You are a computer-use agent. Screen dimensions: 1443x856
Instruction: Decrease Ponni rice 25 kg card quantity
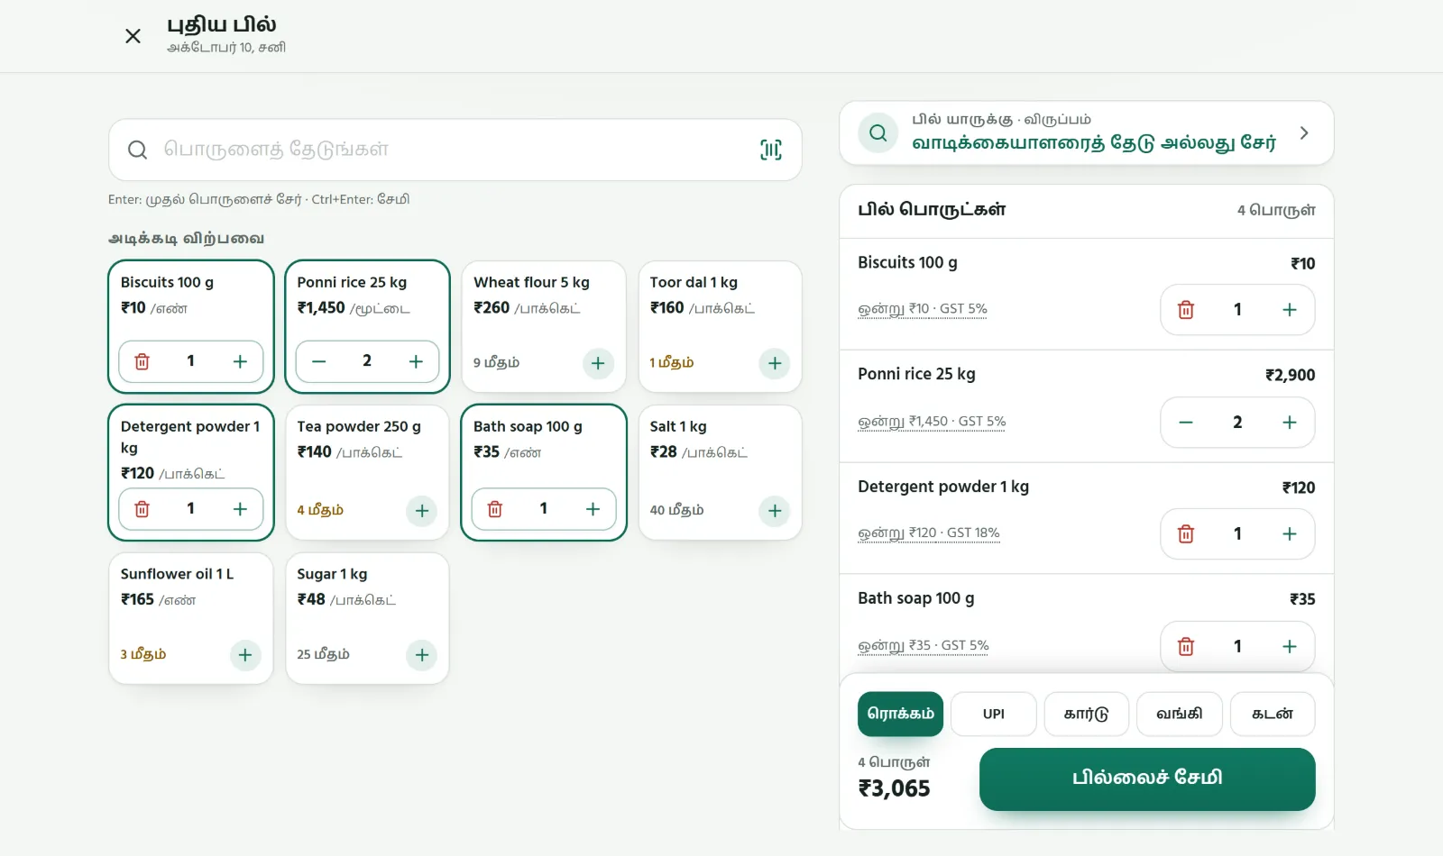318,361
